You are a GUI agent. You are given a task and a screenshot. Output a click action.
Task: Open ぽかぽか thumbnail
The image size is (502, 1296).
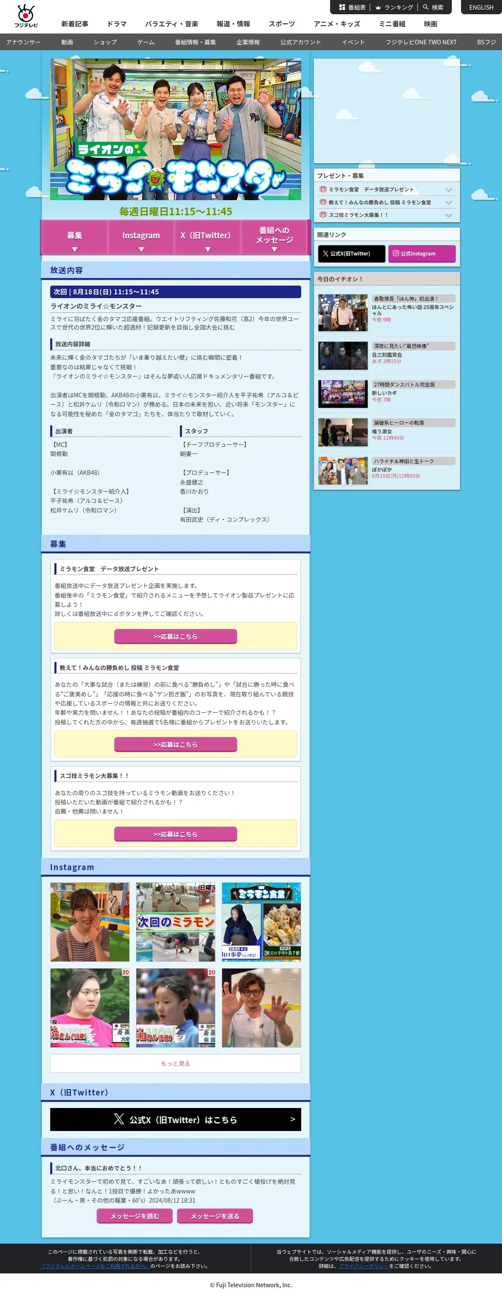pyautogui.click(x=343, y=470)
